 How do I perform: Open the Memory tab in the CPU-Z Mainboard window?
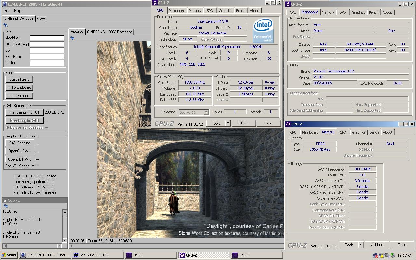coord(328,12)
